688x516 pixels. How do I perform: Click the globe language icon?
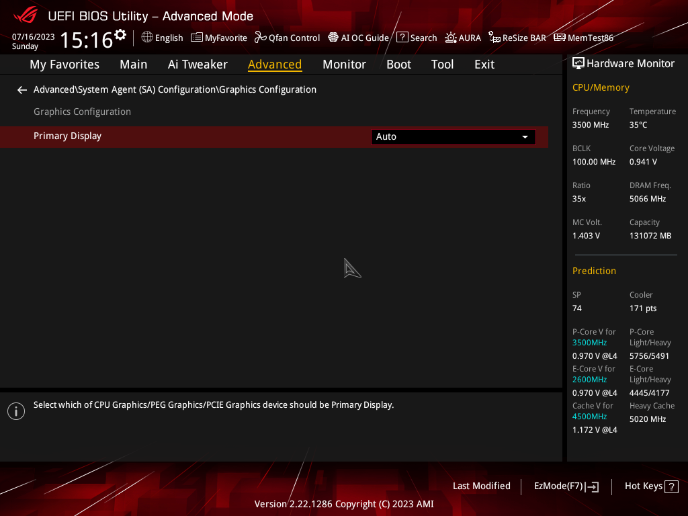click(x=147, y=38)
